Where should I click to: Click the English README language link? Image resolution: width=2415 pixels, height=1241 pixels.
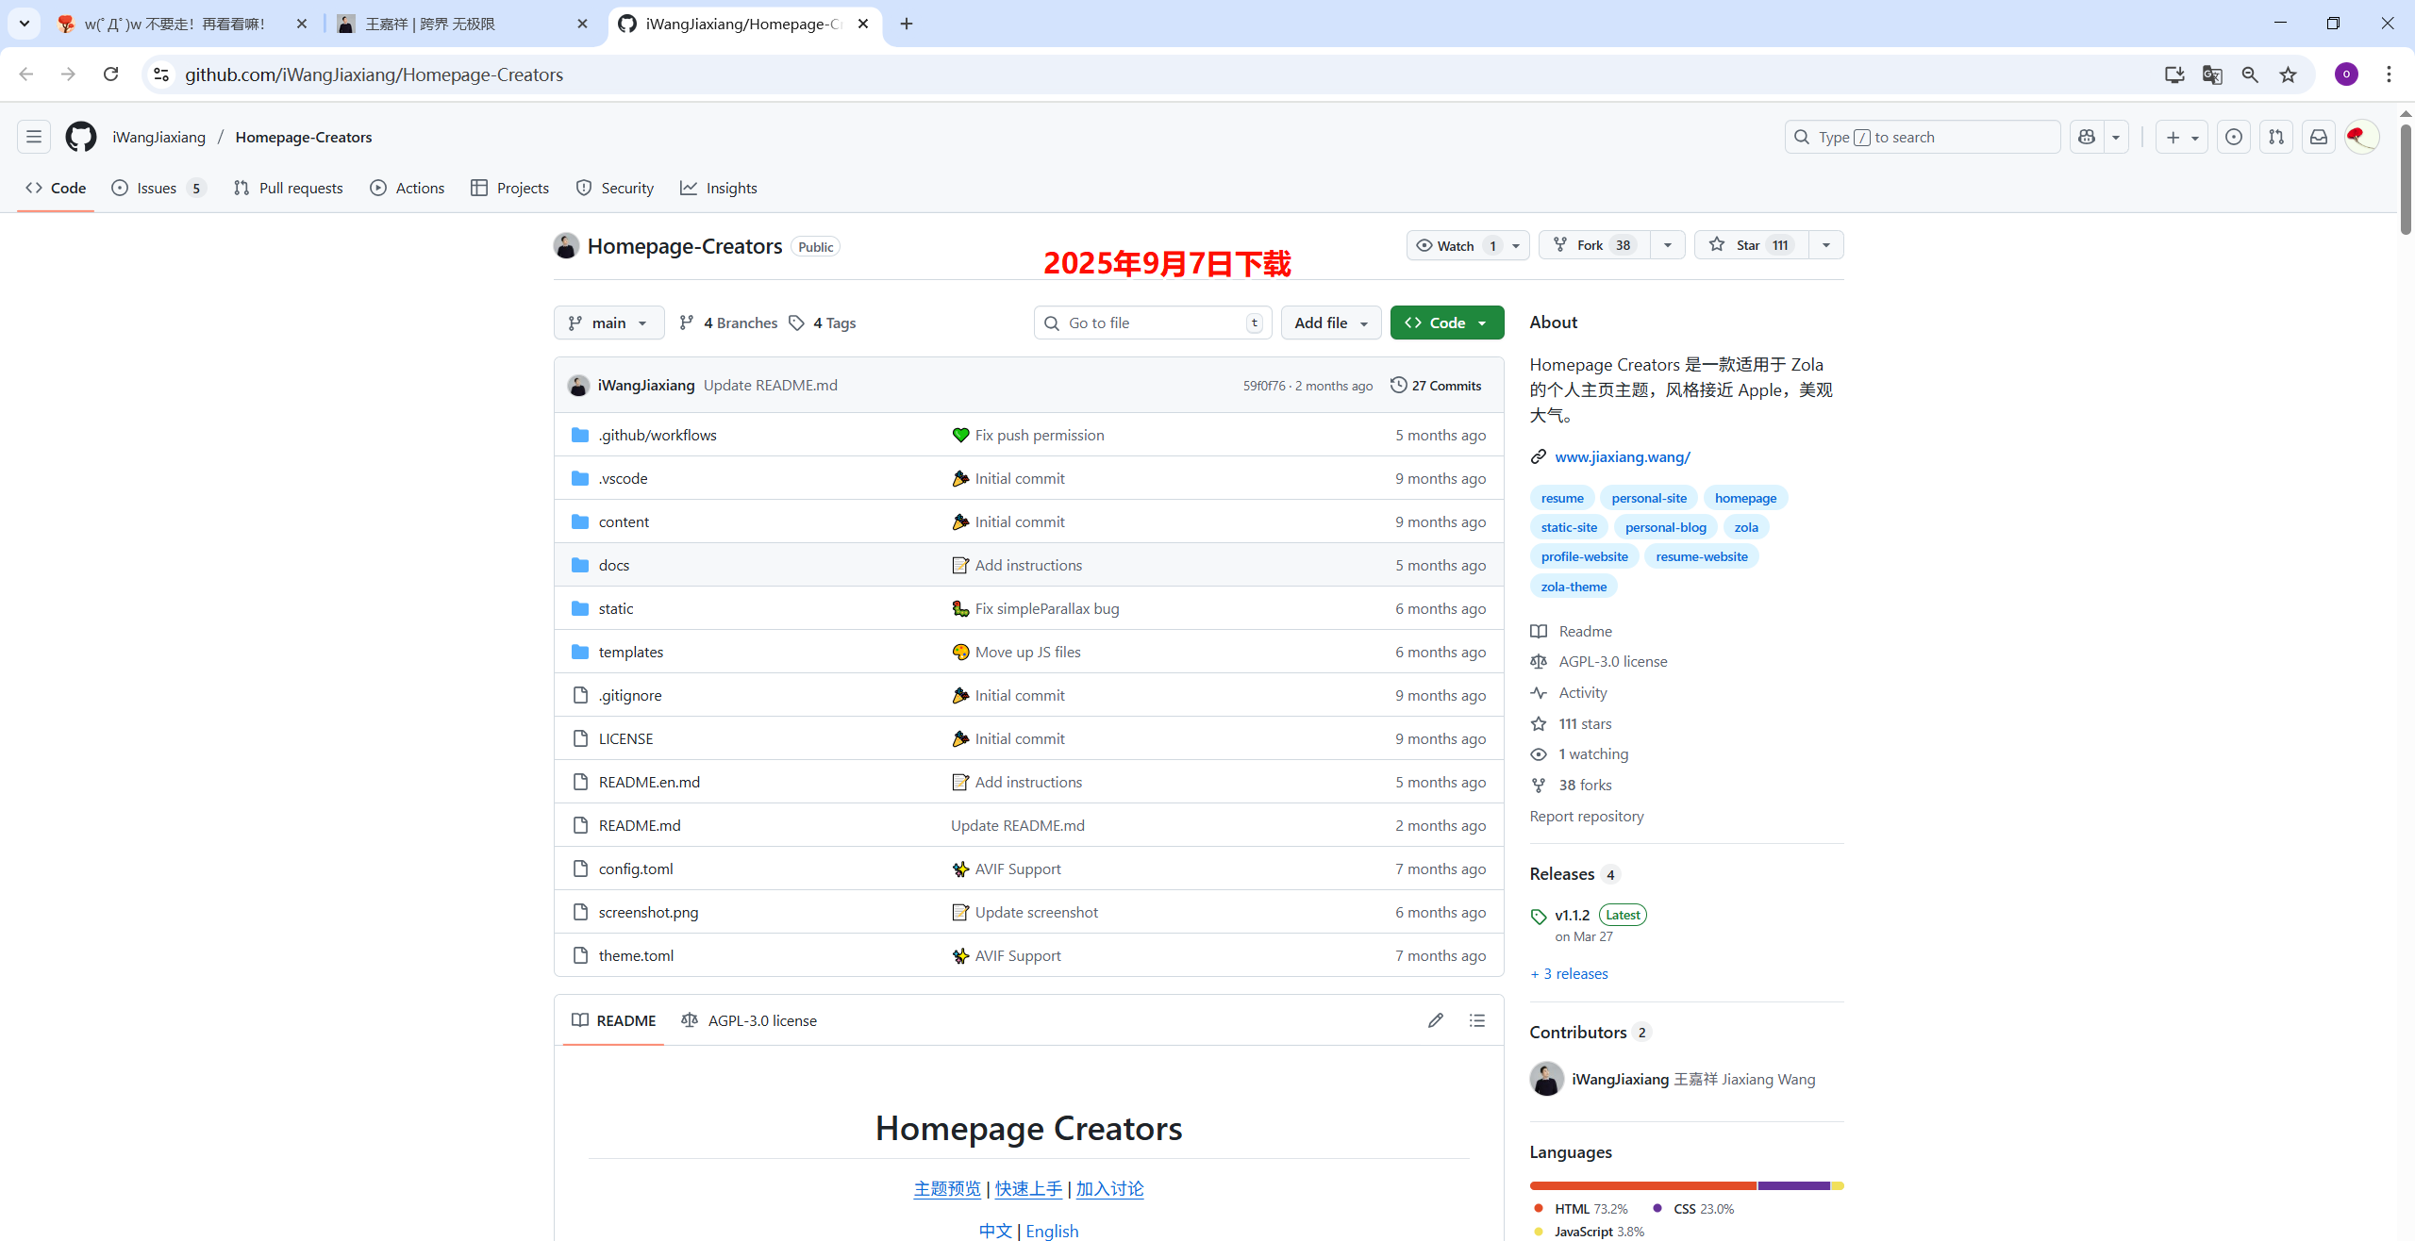pos(1052,1231)
